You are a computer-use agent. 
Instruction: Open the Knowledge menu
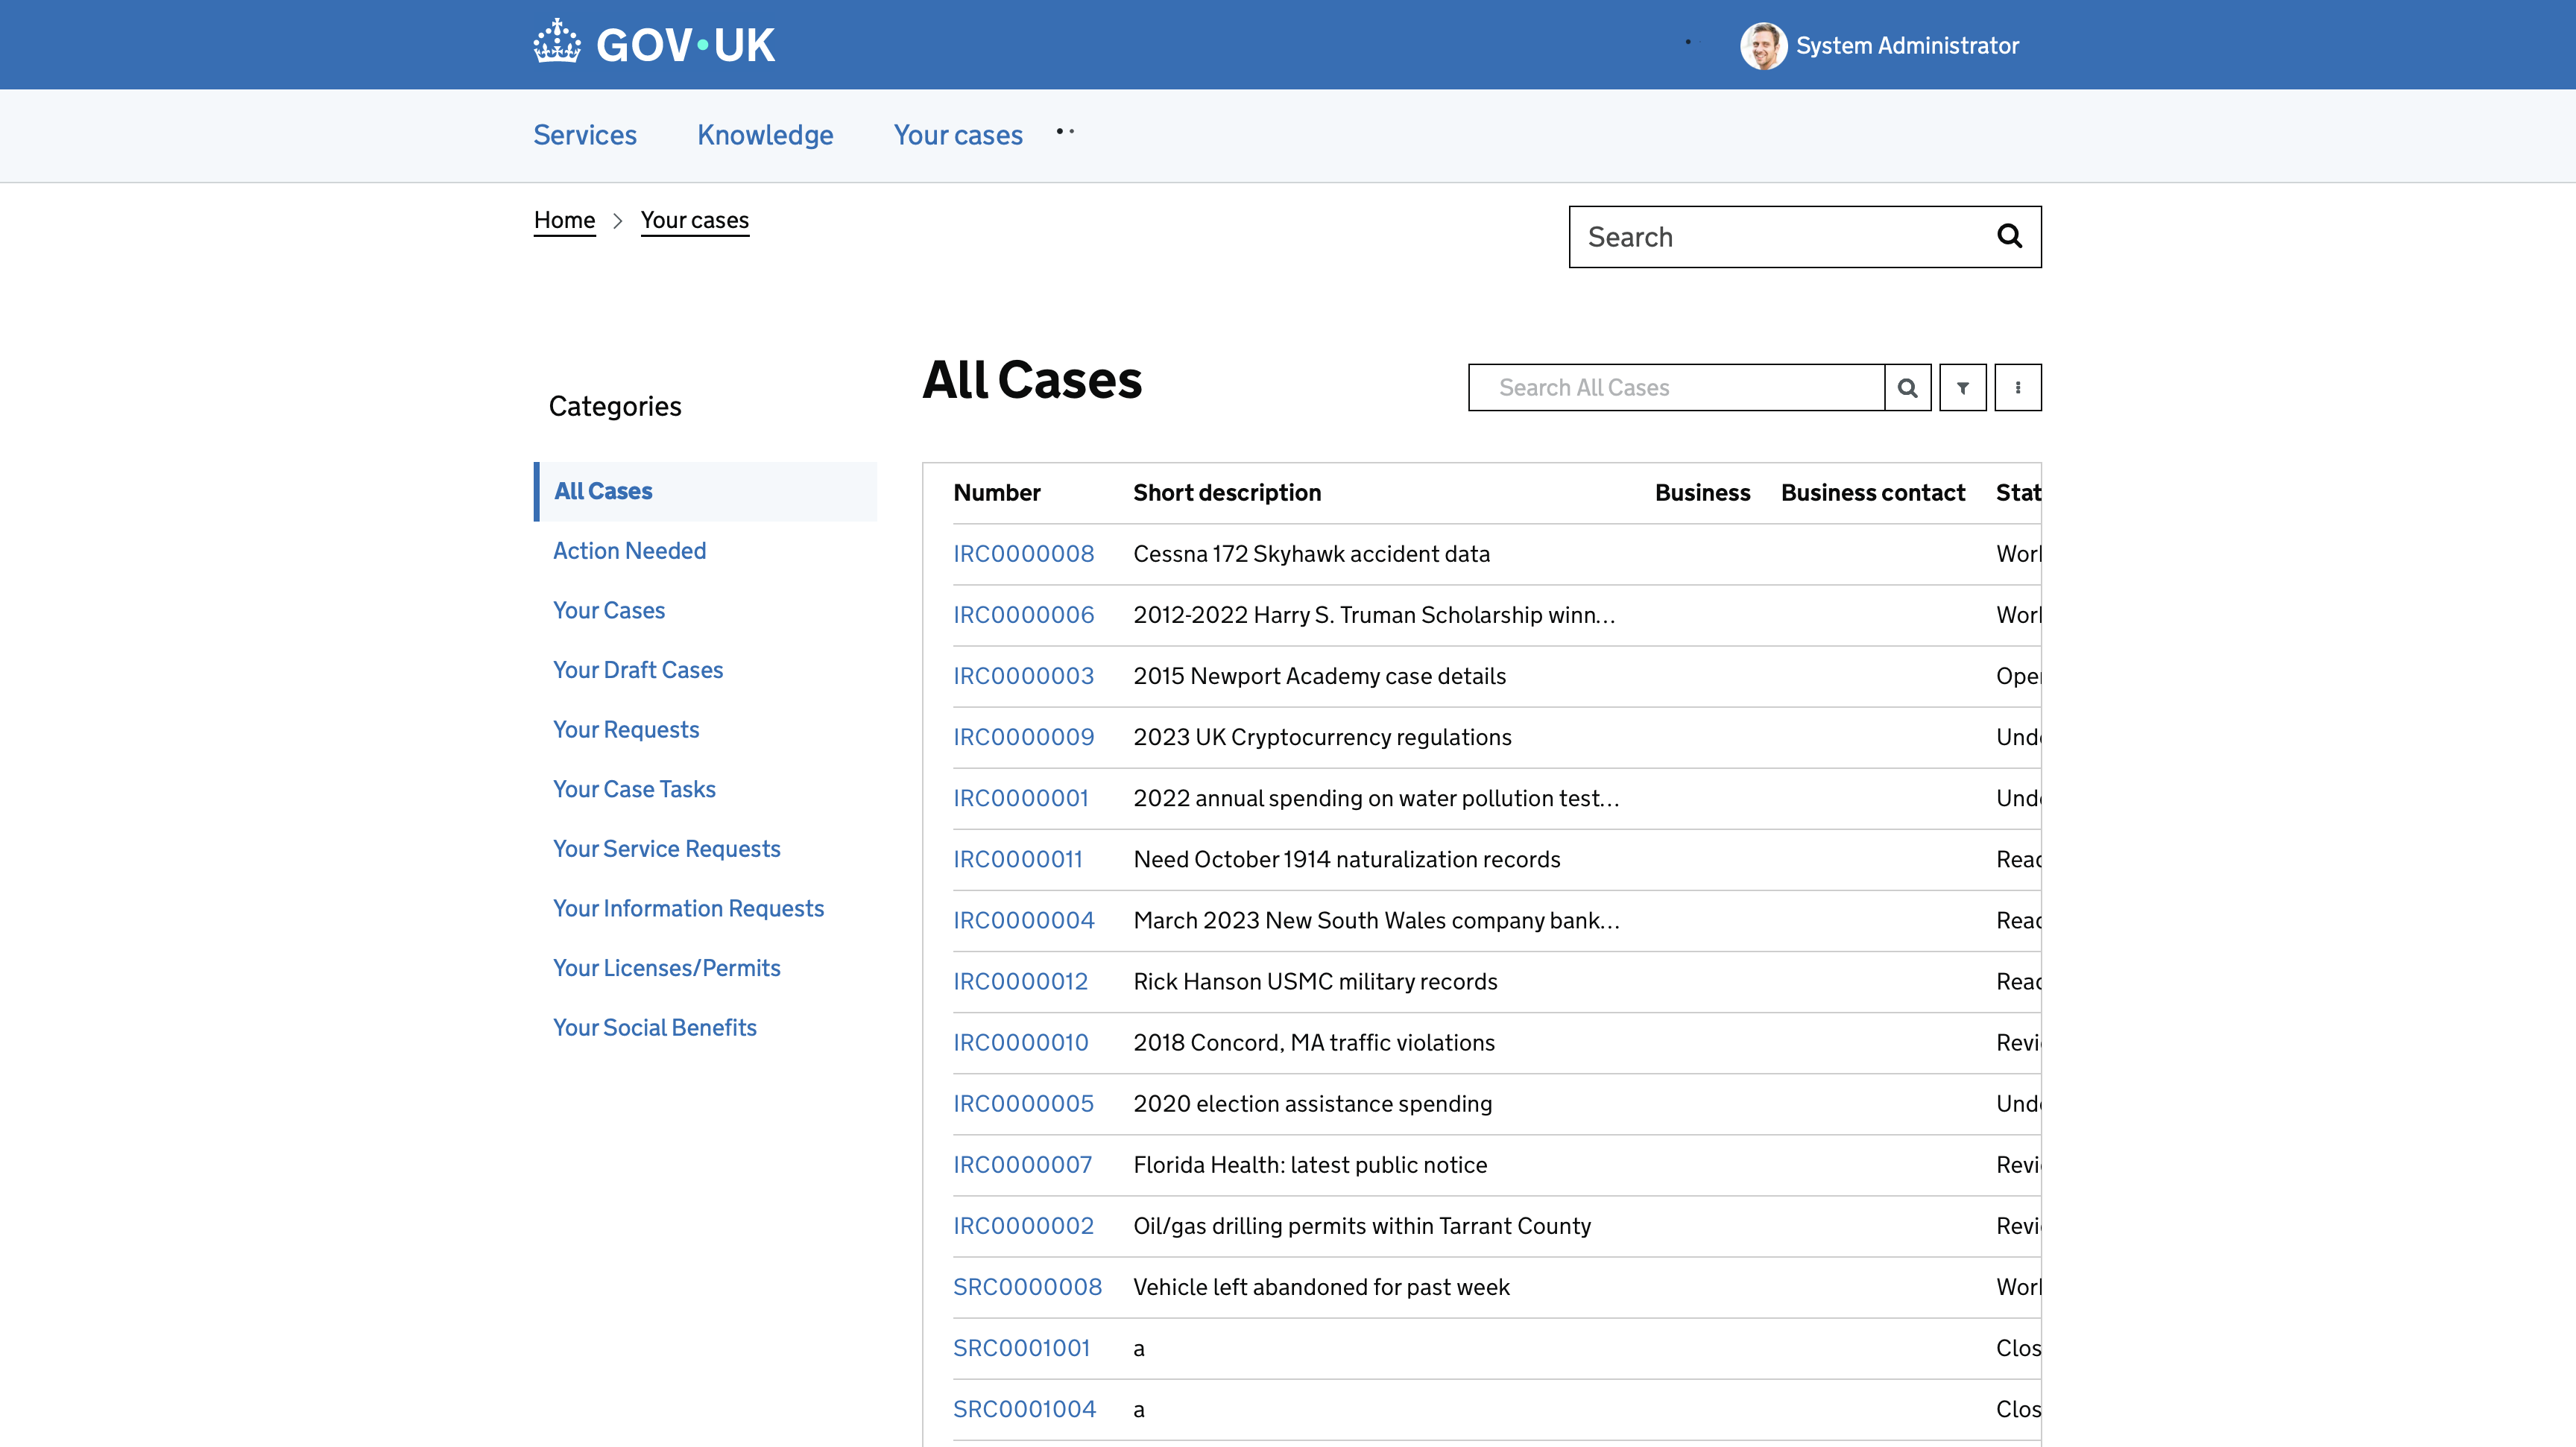(x=765, y=135)
